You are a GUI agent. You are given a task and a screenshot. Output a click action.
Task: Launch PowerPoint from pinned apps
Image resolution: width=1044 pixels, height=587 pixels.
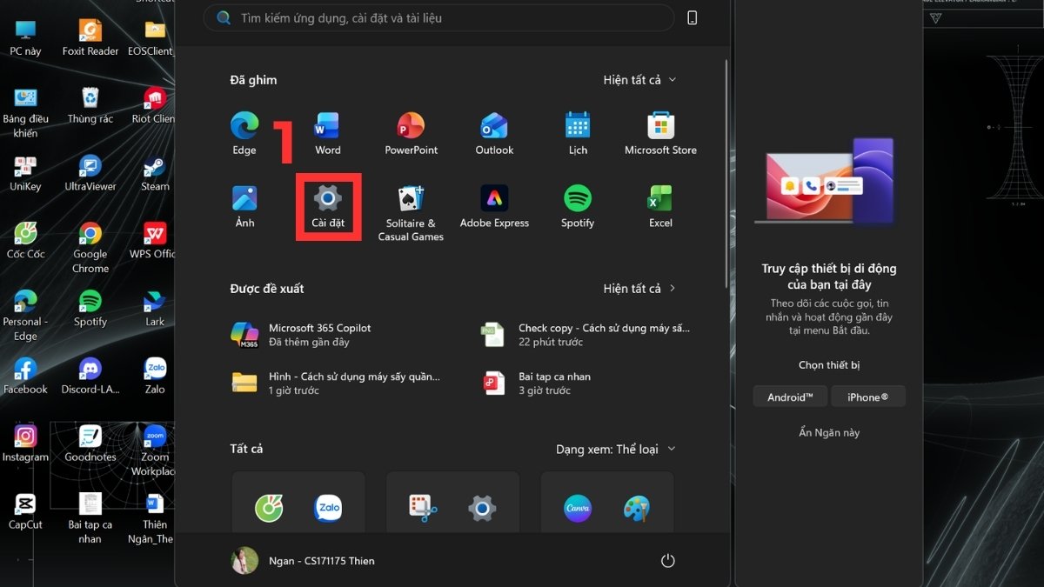pos(411,132)
